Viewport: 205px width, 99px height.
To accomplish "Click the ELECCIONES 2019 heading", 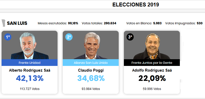I will tap(136, 5).
